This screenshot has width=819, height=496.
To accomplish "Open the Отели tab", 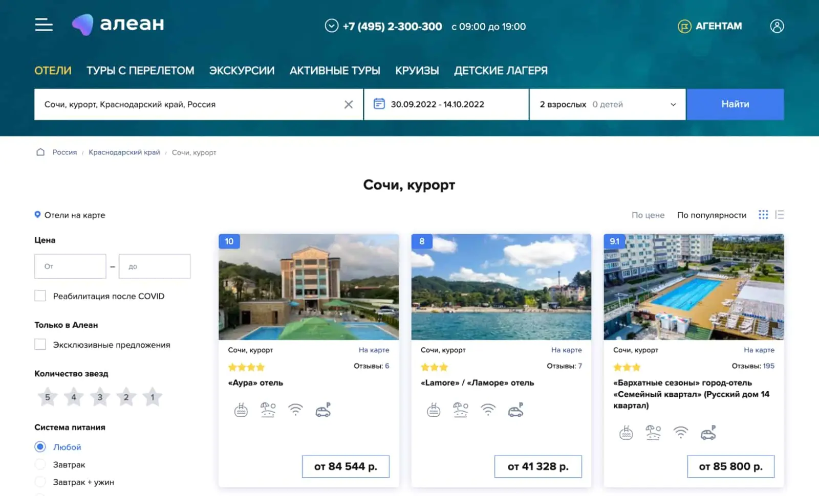I will point(53,71).
